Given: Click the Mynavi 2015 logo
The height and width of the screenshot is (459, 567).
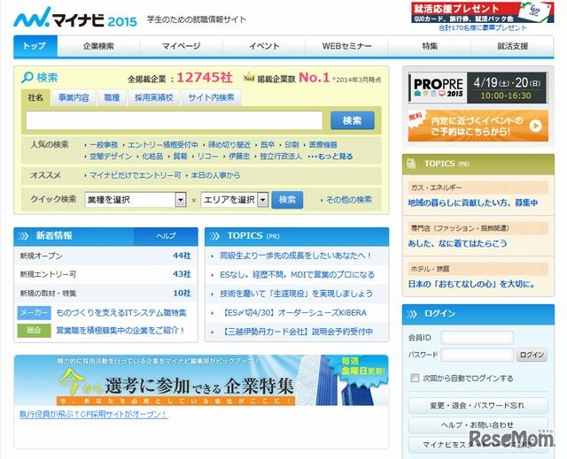Looking at the screenshot, I should click(x=75, y=18).
